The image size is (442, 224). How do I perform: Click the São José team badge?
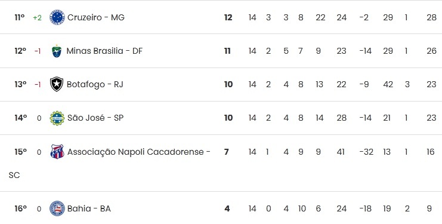(x=57, y=118)
